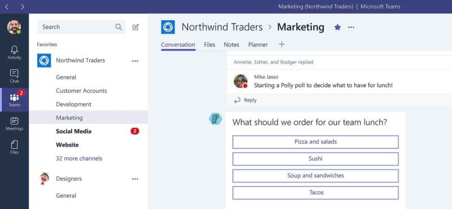Open the Website channel
This screenshot has height=209, width=452.
pos(67,145)
